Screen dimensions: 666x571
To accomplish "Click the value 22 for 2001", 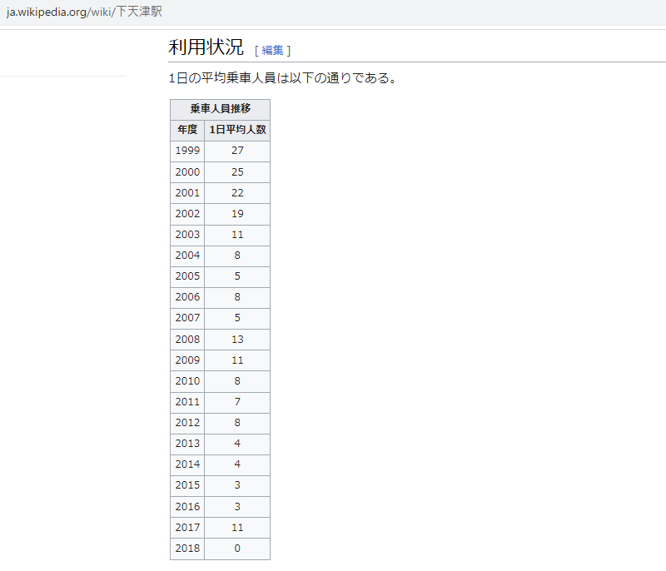I will tap(237, 192).
